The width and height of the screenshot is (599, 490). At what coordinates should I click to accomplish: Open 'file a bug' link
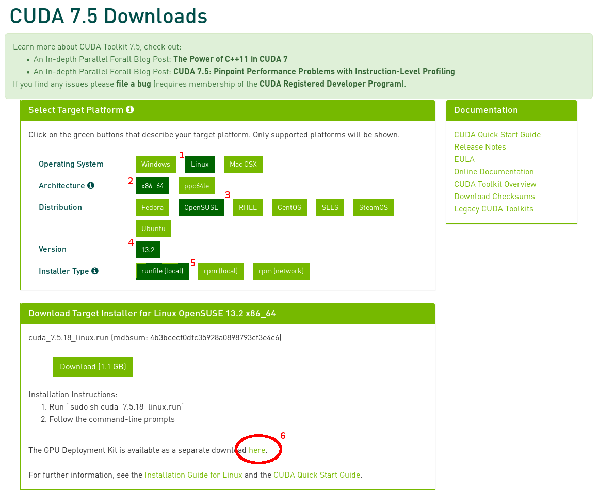[x=133, y=84]
